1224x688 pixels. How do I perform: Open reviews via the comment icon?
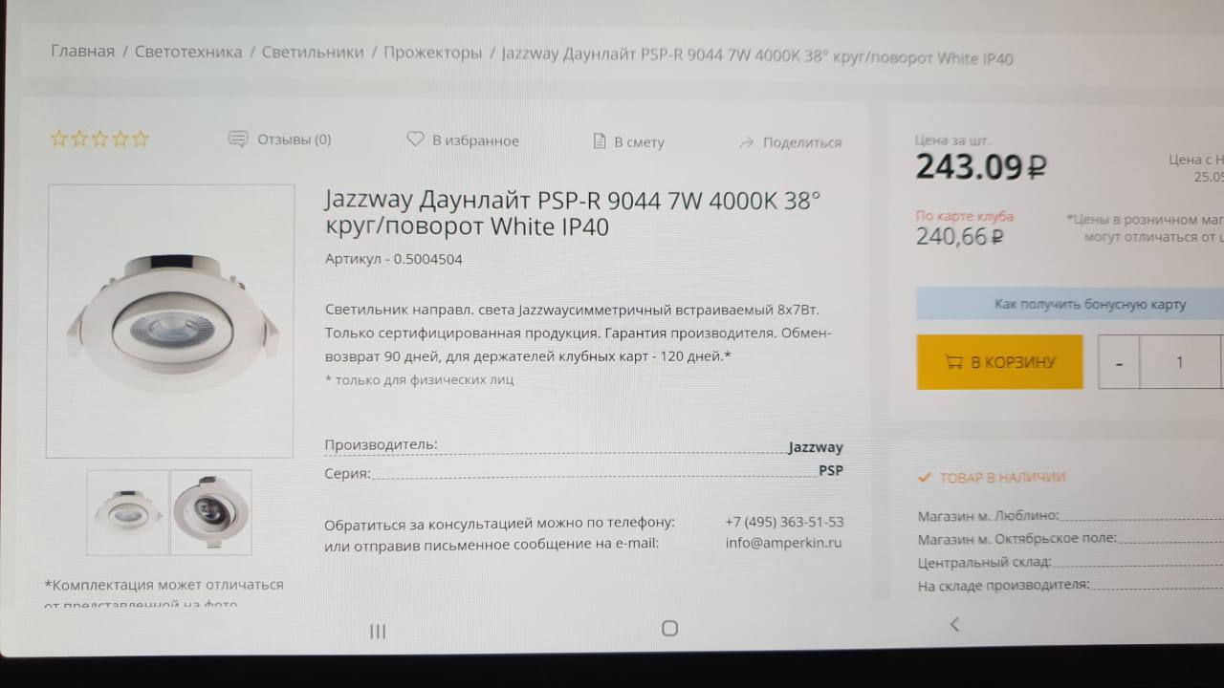[238, 140]
